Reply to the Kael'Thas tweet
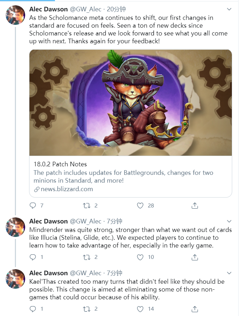Image resolution: width=240 pixels, height=316 pixels. click(33, 309)
